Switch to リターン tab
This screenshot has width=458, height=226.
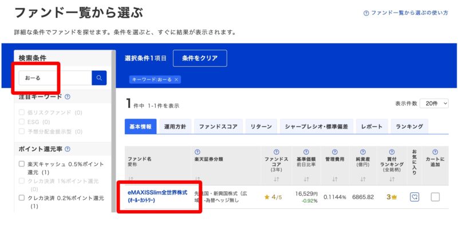pyautogui.click(x=261, y=126)
